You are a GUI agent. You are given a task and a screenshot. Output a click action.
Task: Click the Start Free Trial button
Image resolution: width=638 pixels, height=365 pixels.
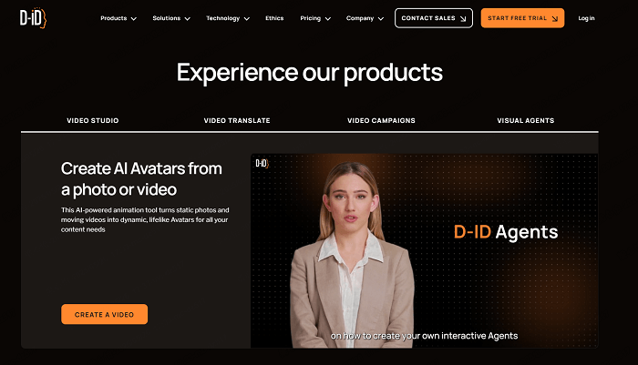[x=522, y=18]
